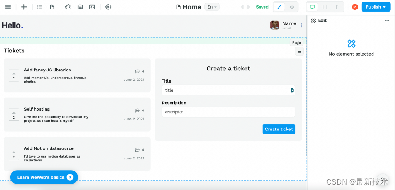
Task: Select the tablet viewport toggle
Action: pos(325,7)
